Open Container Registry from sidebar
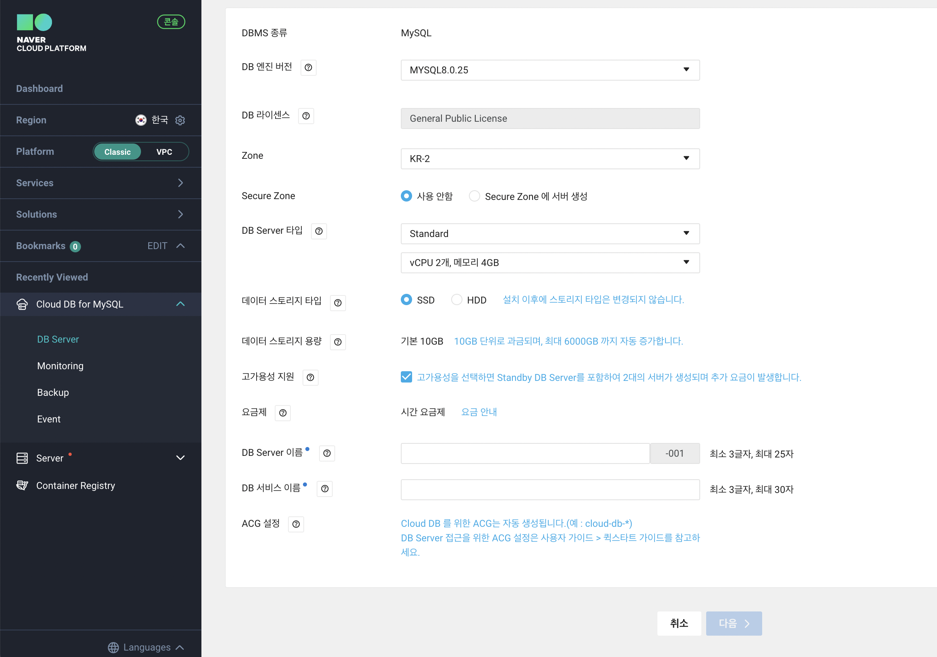937x657 pixels. (x=75, y=486)
